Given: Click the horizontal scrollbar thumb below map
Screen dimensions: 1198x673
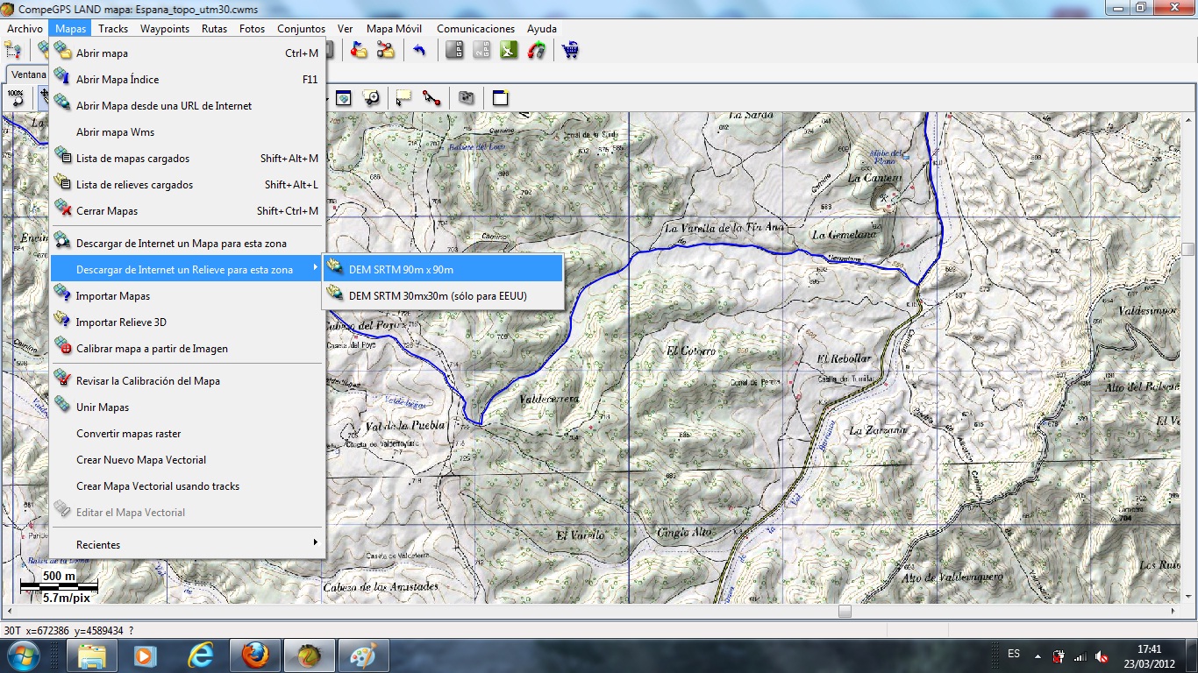Looking at the screenshot, I should click(844, 611).
